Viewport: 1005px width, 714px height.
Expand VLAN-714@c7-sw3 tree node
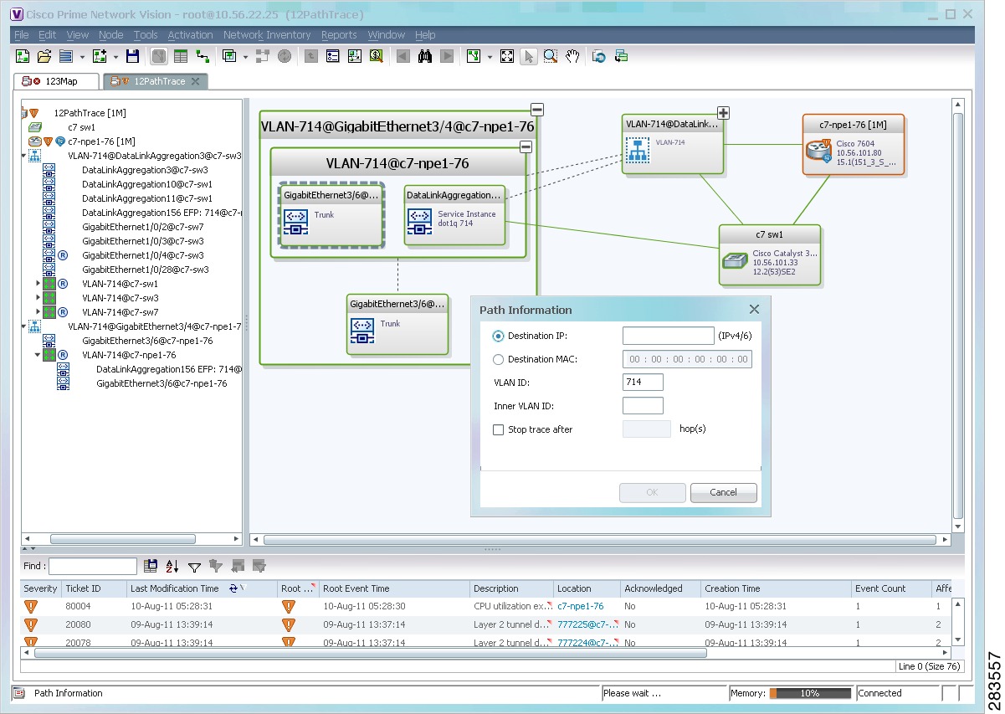pyautogui.click(x=38, y=298)
